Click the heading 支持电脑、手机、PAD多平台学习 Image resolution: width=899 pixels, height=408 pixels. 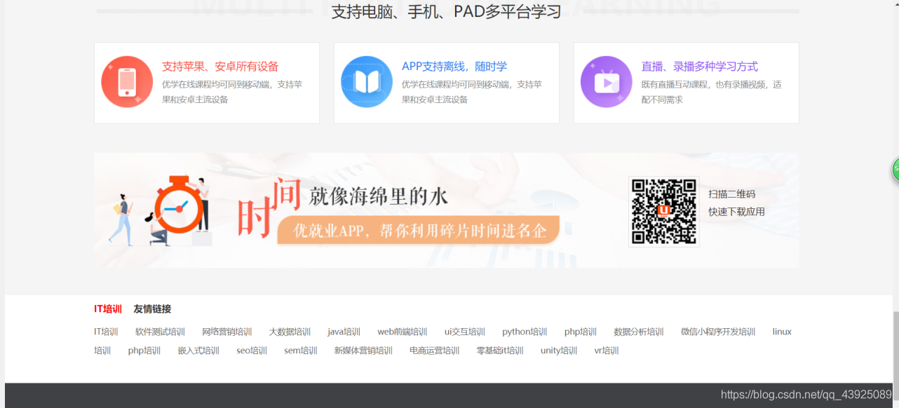point(447,12)
